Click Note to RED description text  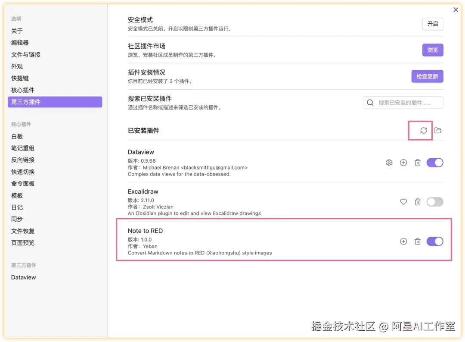tap(200, 253)
